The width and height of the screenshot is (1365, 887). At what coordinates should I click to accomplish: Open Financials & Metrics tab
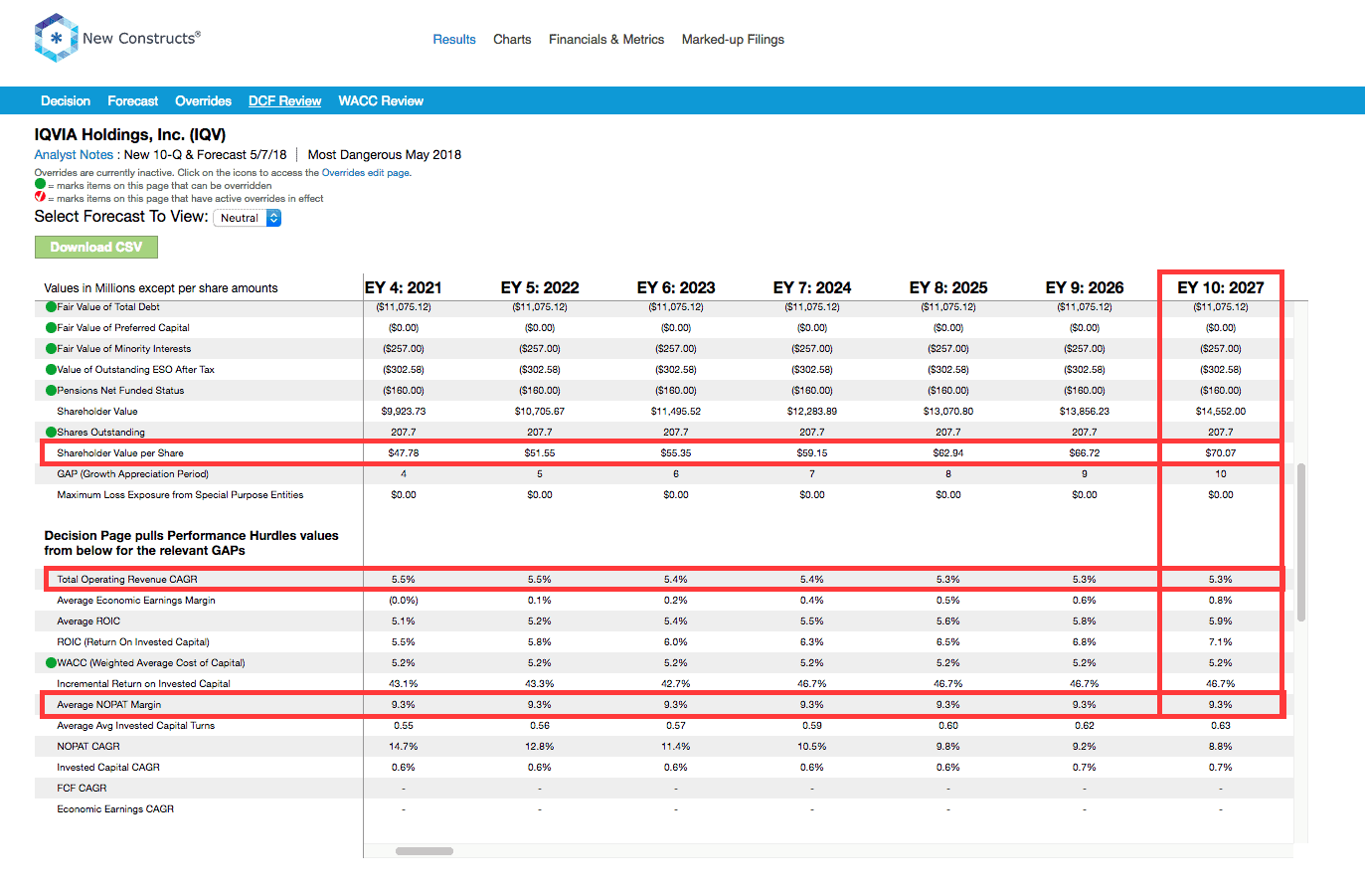click(606, 40)
